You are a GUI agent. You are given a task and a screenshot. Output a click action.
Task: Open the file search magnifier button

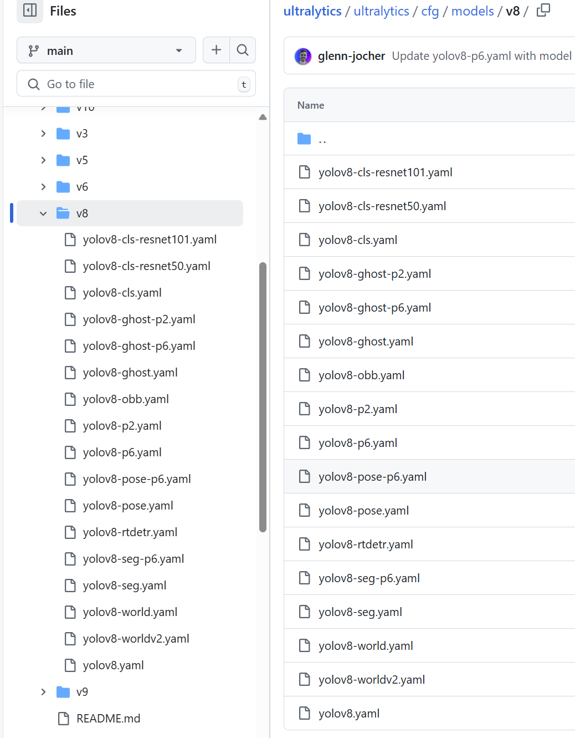(x=243, y=50)
